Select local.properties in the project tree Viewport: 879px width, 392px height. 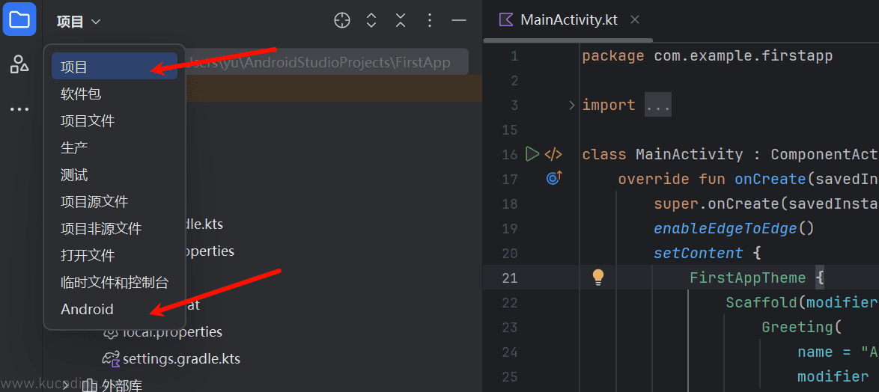click(173, 331)
